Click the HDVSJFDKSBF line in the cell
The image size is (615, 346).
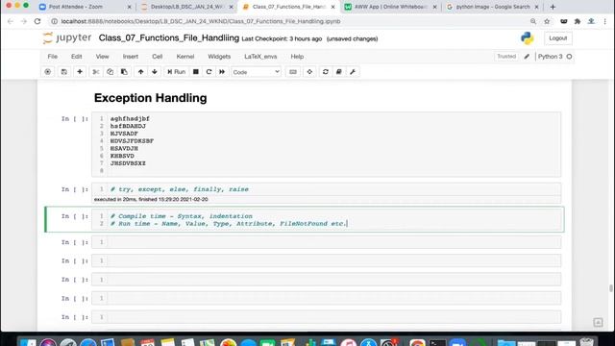click(132, 141)
